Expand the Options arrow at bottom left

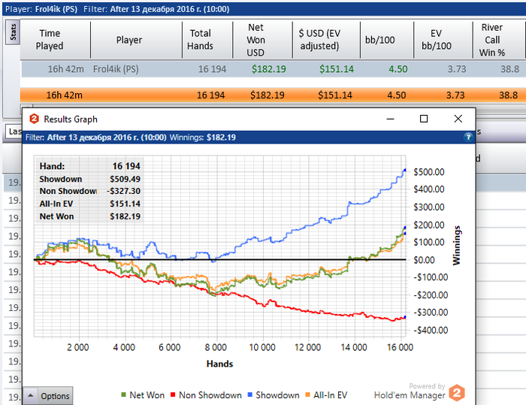[31, 395]
